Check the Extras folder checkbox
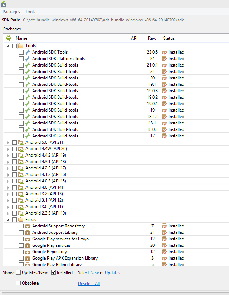This screenshot has width=229, height=295. [x=15, y=220]
